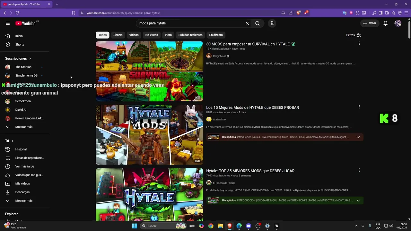411x231 pixels.
Task: Open El Rincón de Hytale channel
Action: tap(224, 183)
